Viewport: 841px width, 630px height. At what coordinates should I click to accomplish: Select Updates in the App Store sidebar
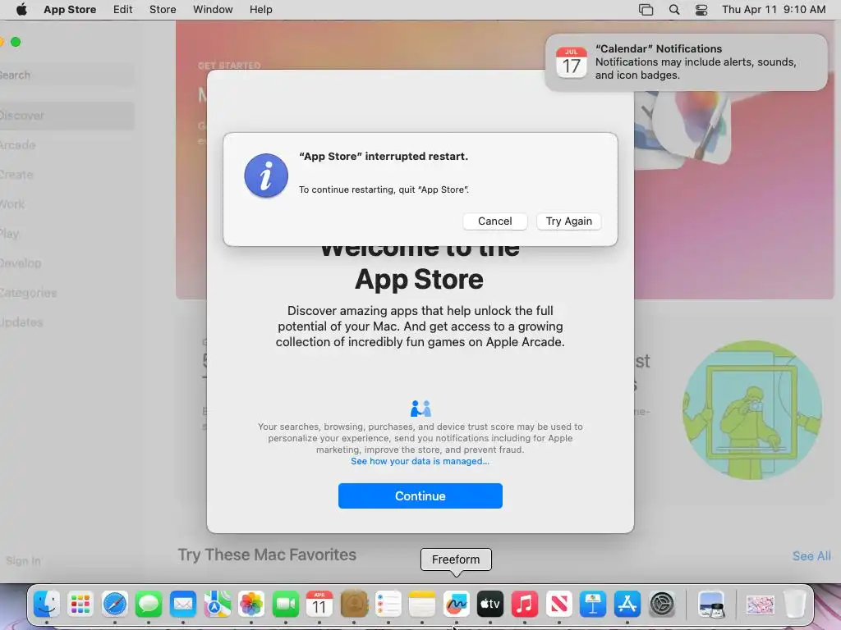point(67,322)
